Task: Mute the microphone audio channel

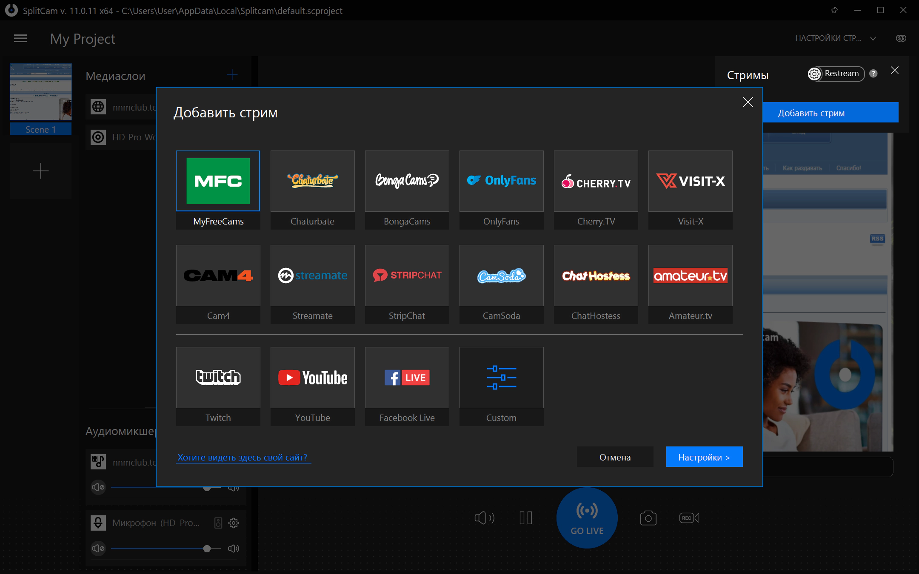Action: [98, 548]
